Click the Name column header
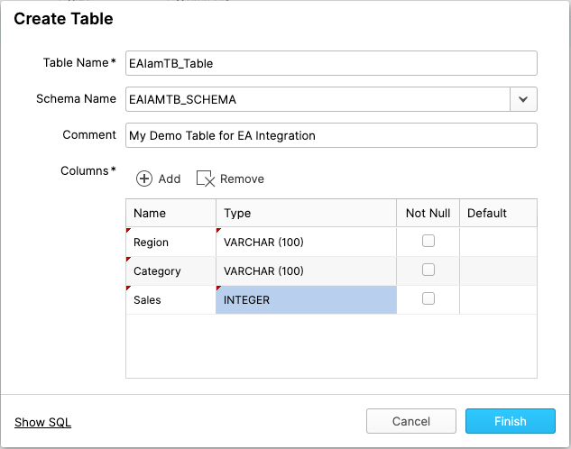The width and height of the screenshot is (571, 449). (x=170, y=213)
